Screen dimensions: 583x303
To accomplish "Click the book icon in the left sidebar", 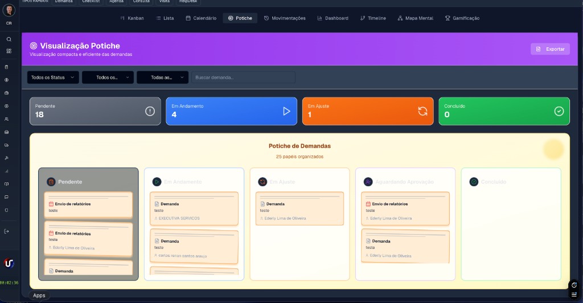I will tap(6, 184).
